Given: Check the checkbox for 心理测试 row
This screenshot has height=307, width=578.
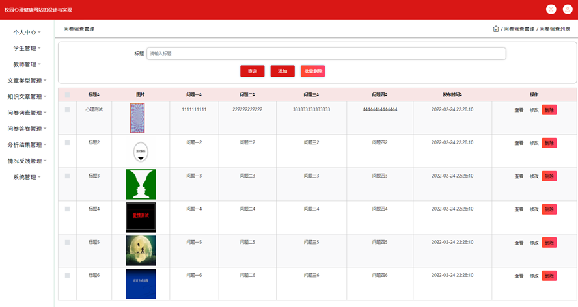Looking at the screenshot, I should click(67, 110).
